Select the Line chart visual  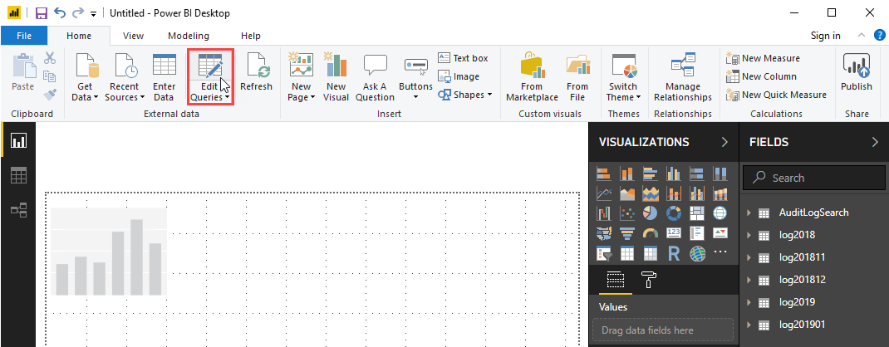coord(604,193)
